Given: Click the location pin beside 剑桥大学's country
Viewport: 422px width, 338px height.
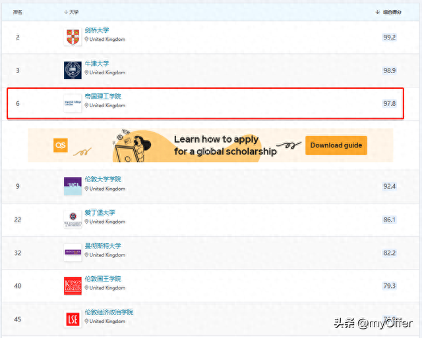Looking at the screenshot, I should click(86, 39).
